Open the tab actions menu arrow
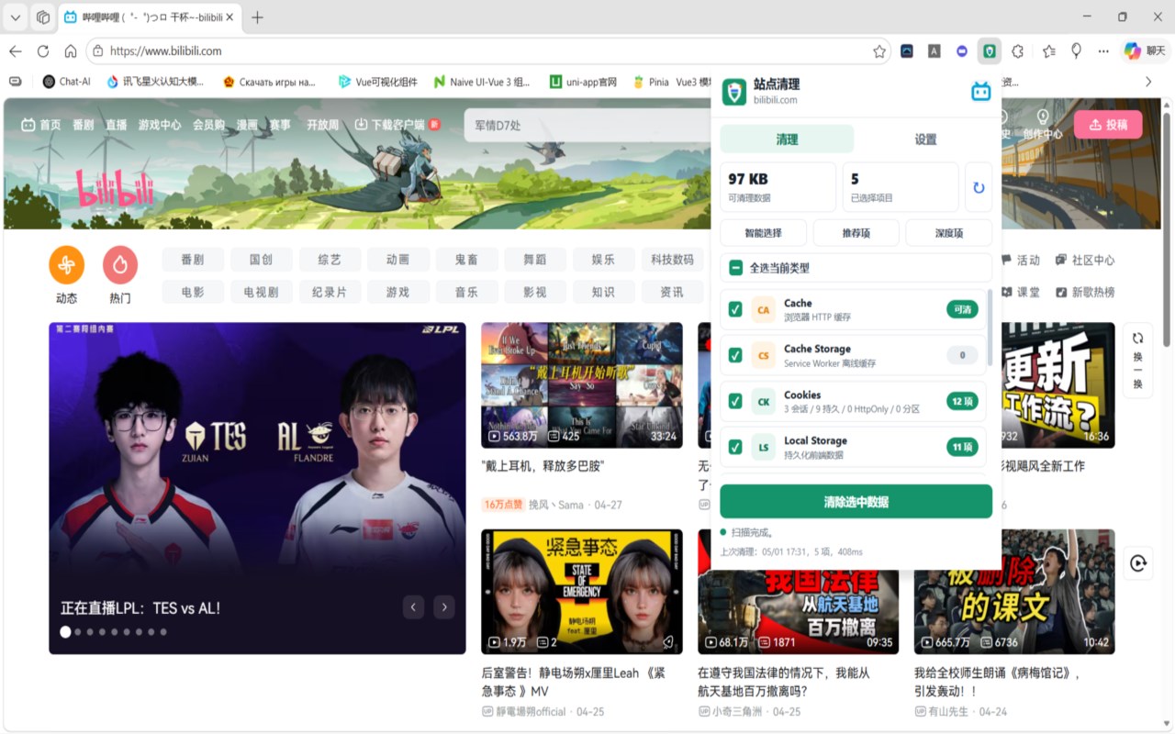1175x734 pixels. point(16,17)
